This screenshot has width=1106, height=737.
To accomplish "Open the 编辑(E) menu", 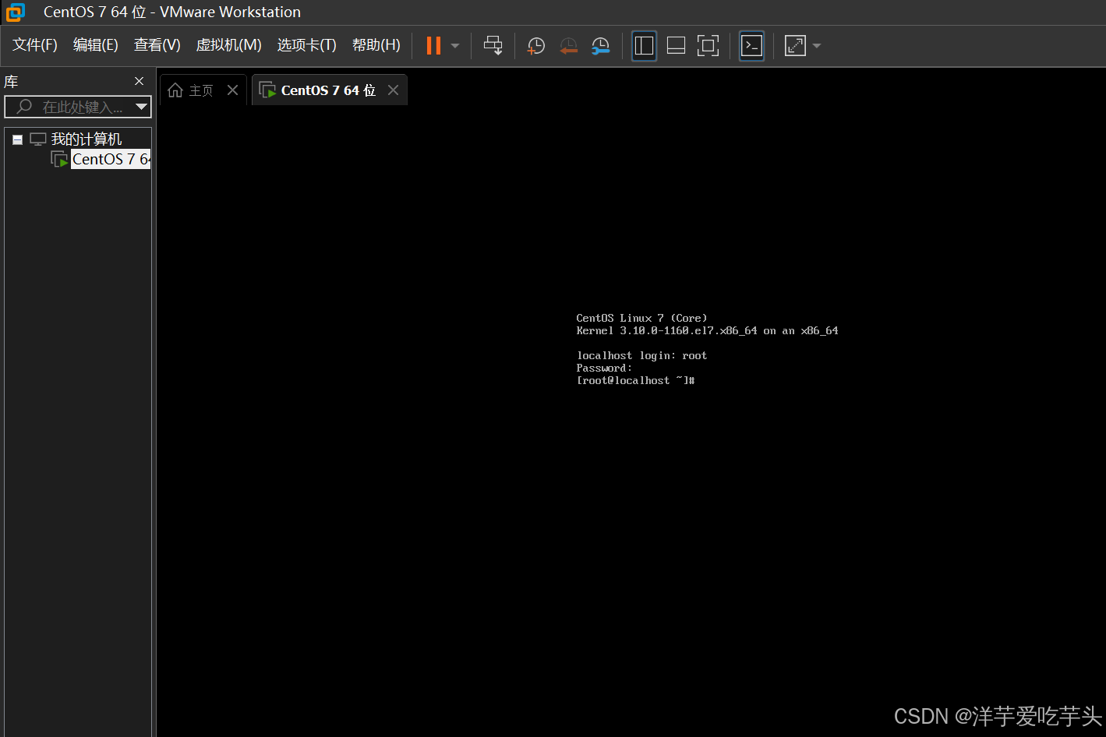I will point(96,45).
